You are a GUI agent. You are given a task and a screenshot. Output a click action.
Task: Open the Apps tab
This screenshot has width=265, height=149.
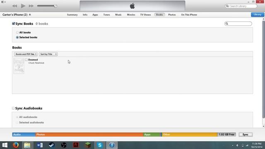[x=95, y=15]
